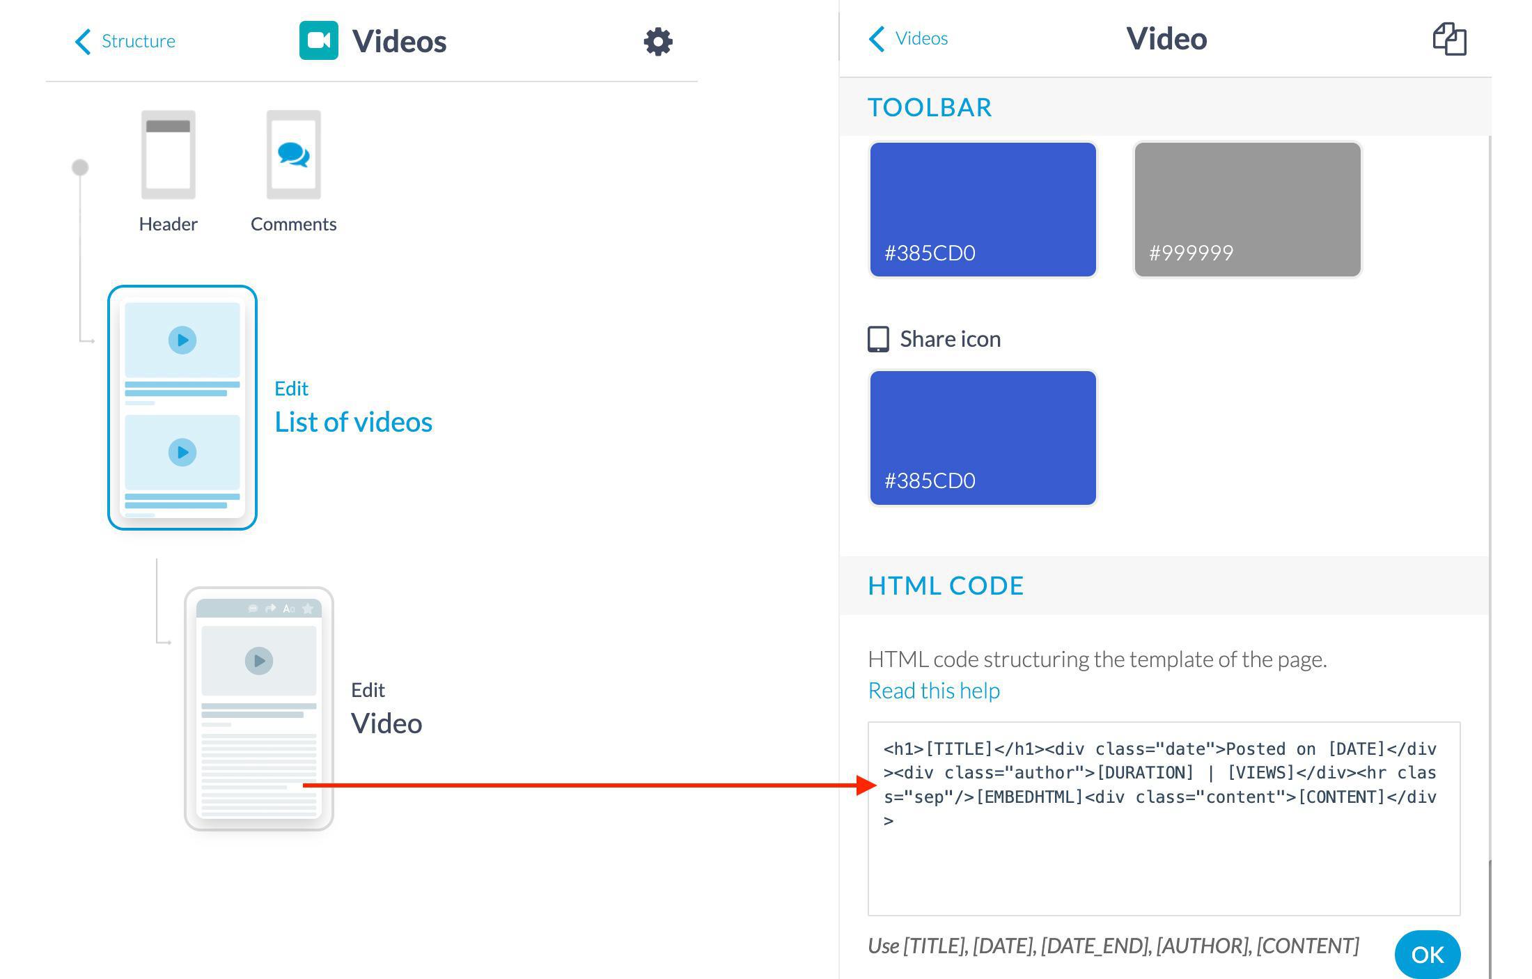The width and height of the screenshot is (1532, 979).
Task: Click Edit Video label
Action: pos(386,723)
